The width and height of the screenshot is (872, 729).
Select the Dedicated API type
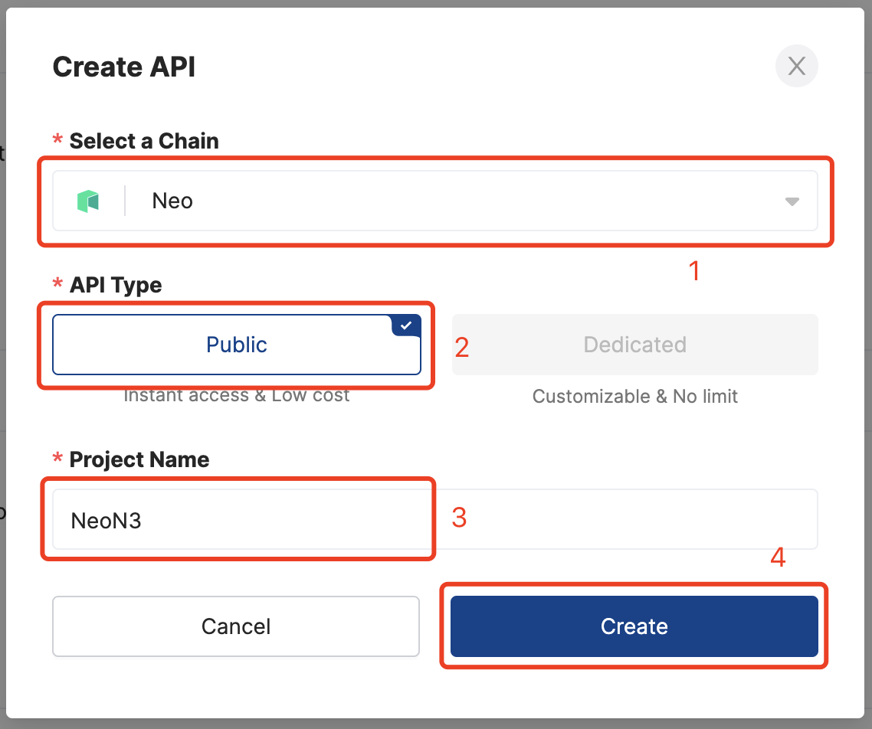coord(634,345)
